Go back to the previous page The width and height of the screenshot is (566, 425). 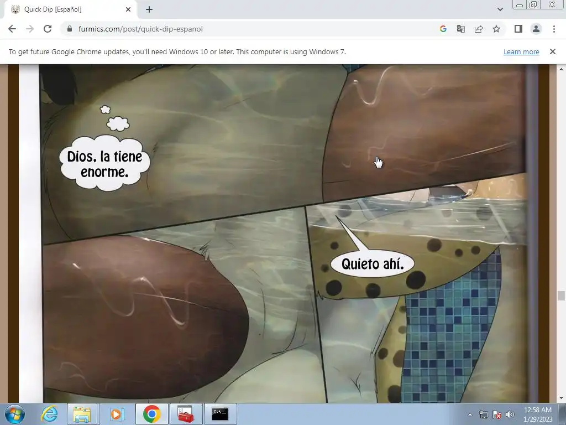(12, 29)
